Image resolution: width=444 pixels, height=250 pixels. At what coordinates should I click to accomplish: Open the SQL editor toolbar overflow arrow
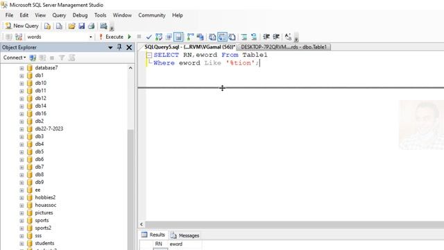point(296,39)
